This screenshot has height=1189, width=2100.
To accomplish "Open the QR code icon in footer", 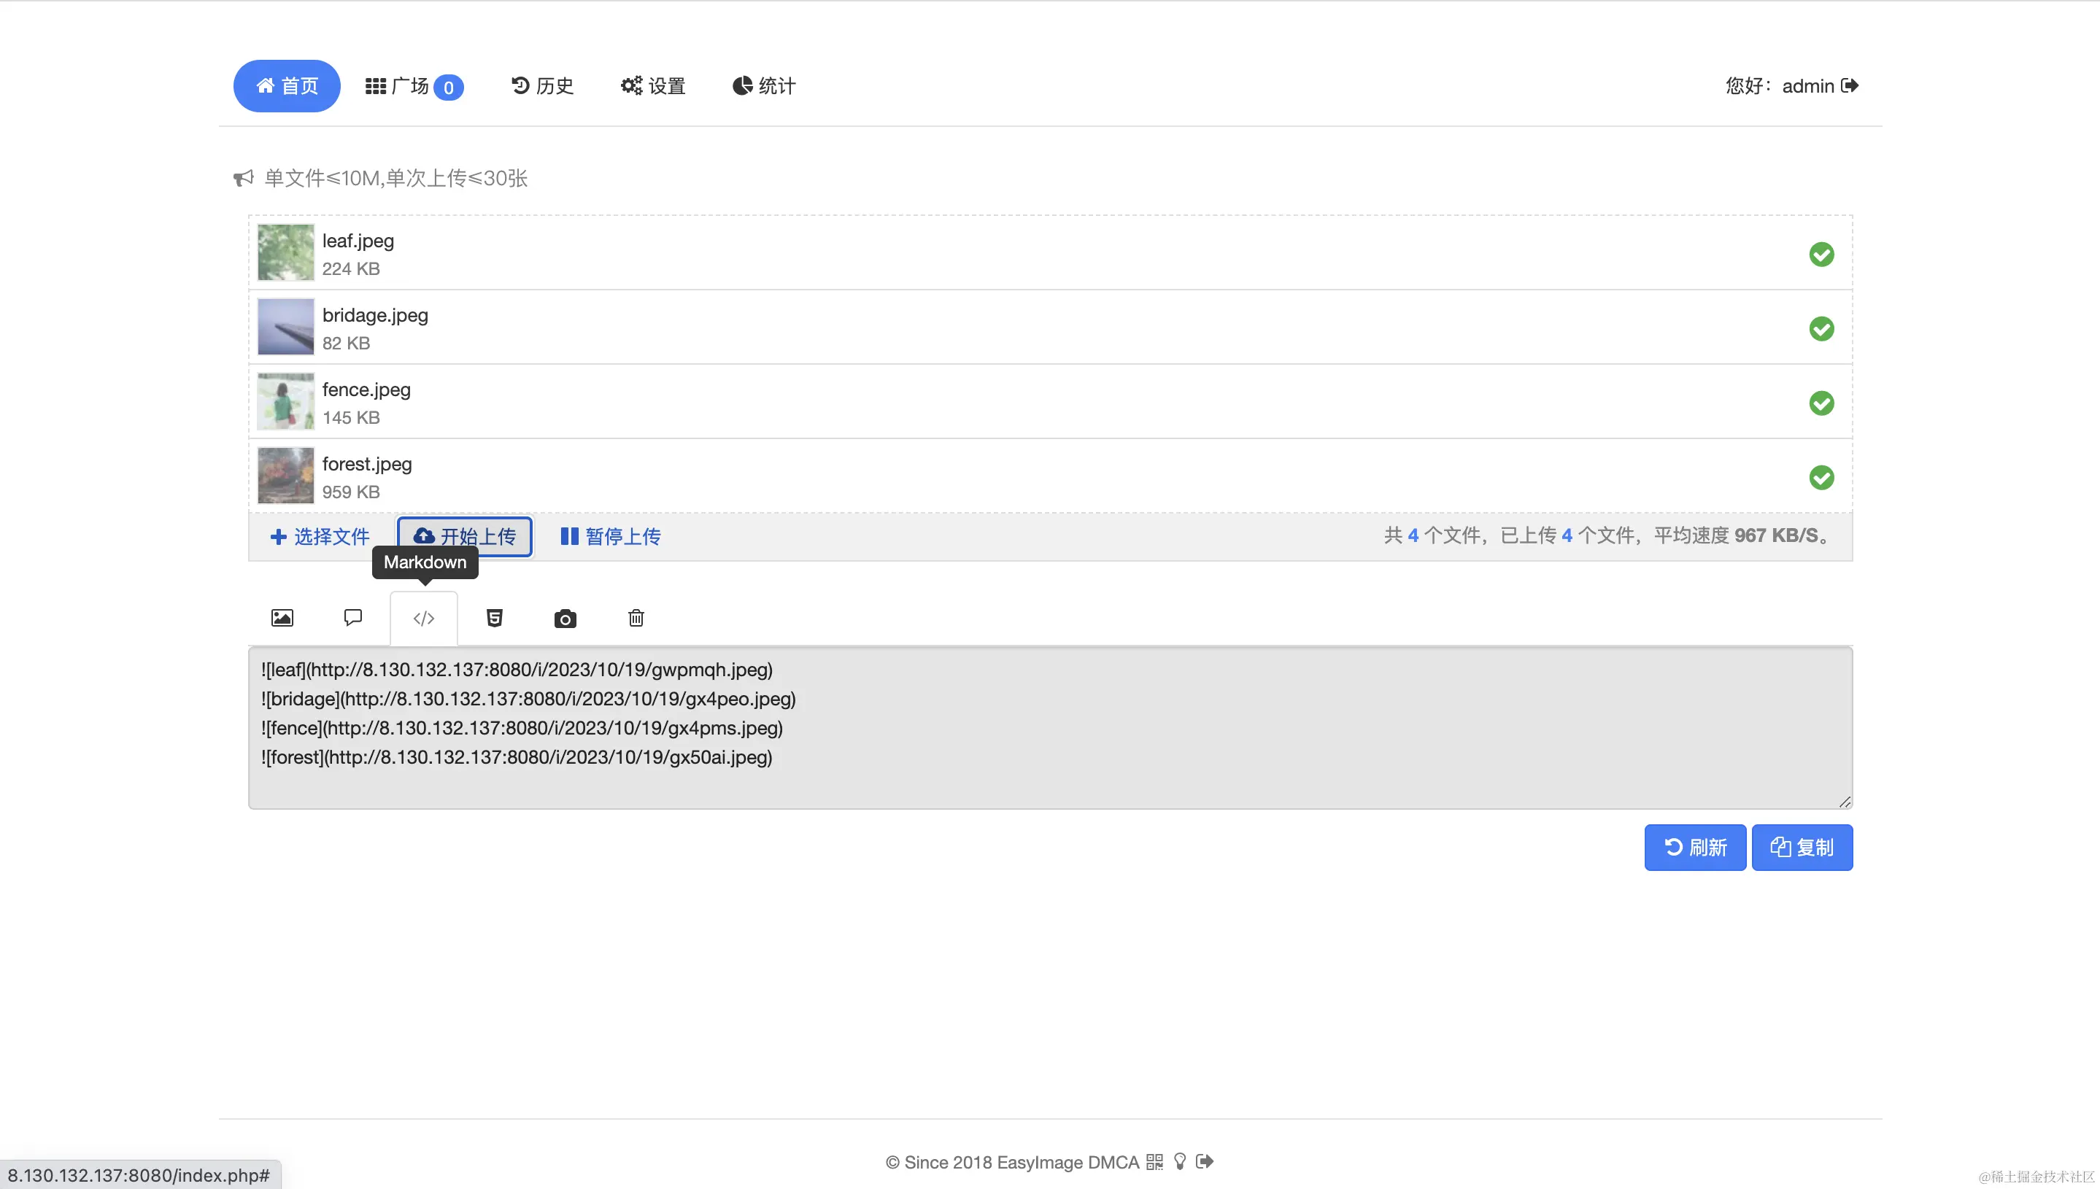I will (x=1155, y=1161).
